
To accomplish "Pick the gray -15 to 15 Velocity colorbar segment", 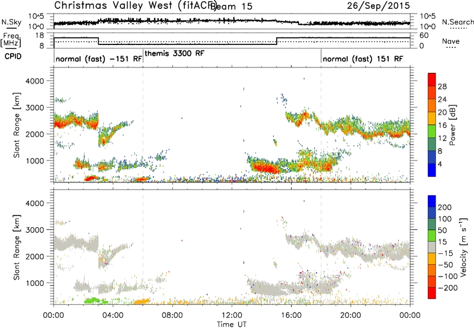I will click(432, 247).
